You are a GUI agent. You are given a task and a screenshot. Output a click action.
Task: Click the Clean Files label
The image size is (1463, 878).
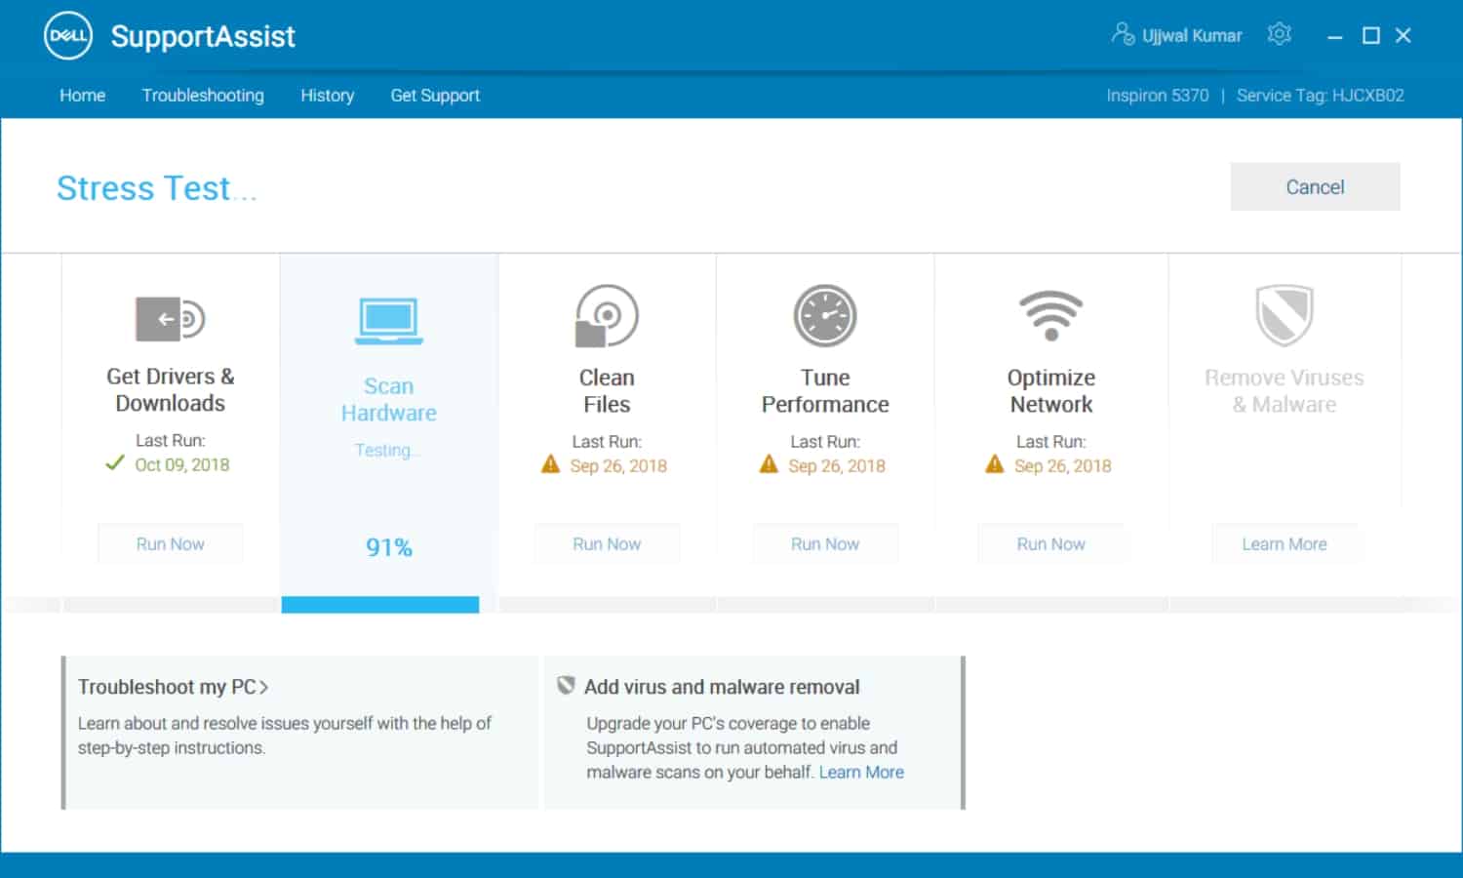click(607, 390)
